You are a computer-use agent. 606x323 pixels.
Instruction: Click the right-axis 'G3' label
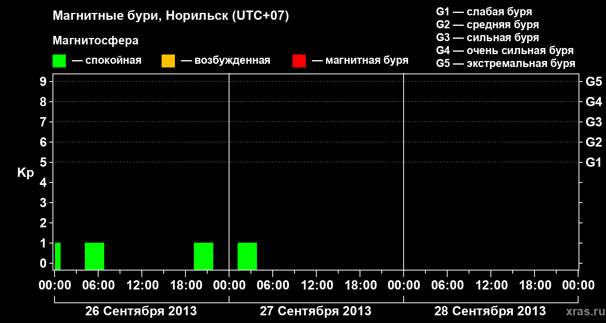[593, 122]
